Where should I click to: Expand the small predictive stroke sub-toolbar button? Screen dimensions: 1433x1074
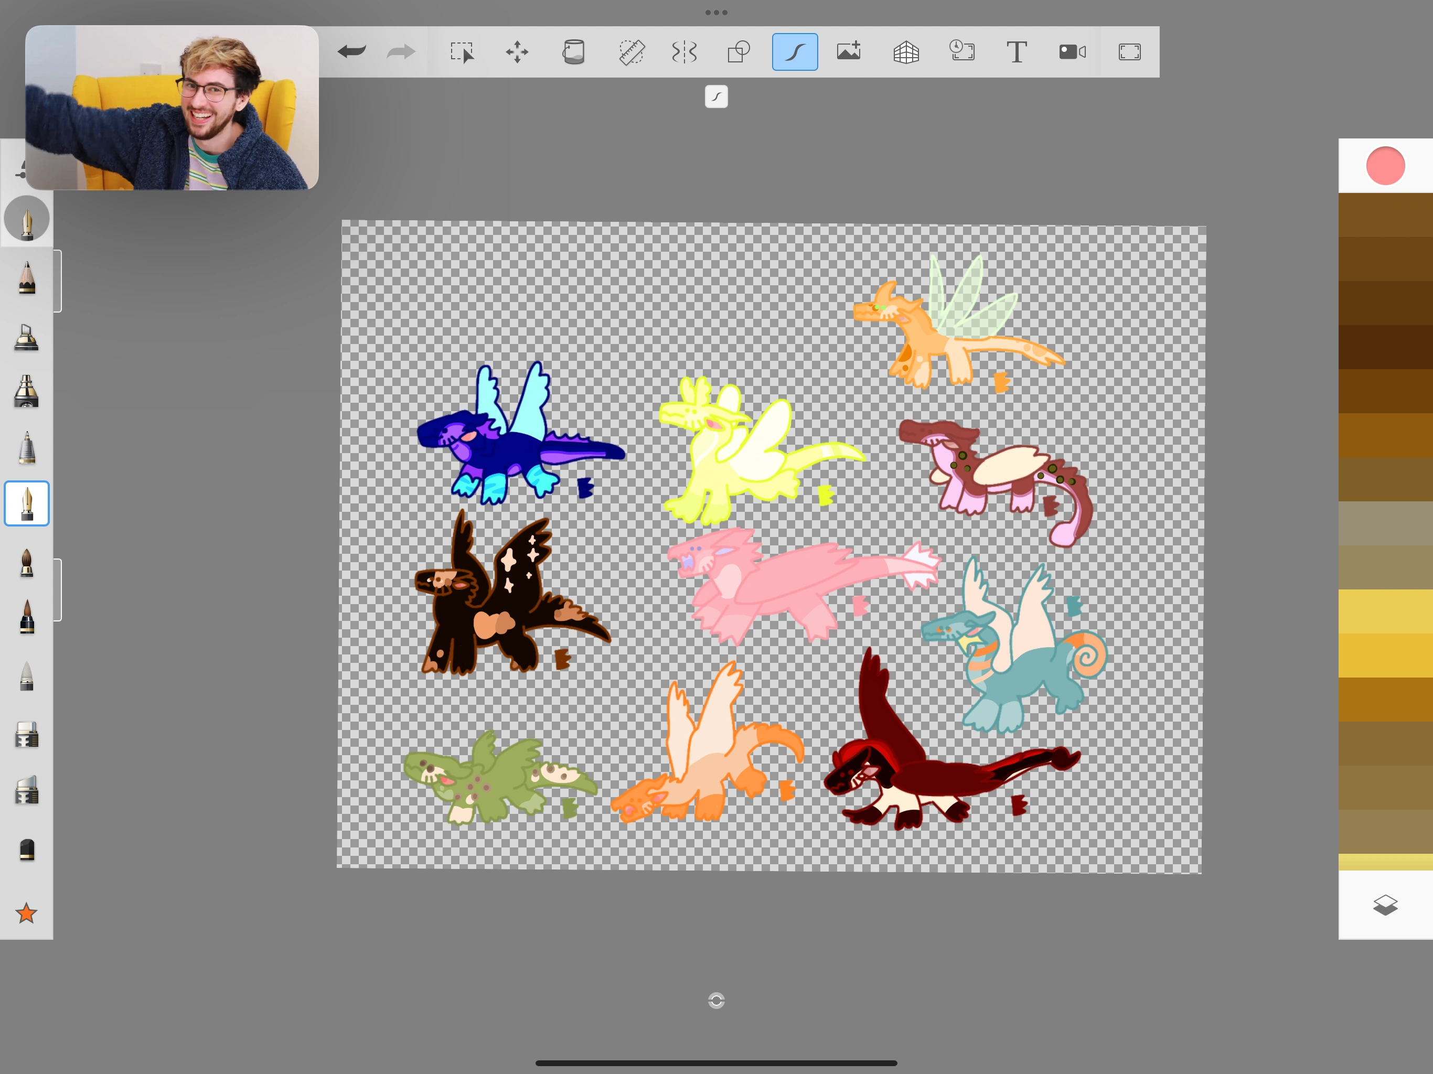pos(716,96)
